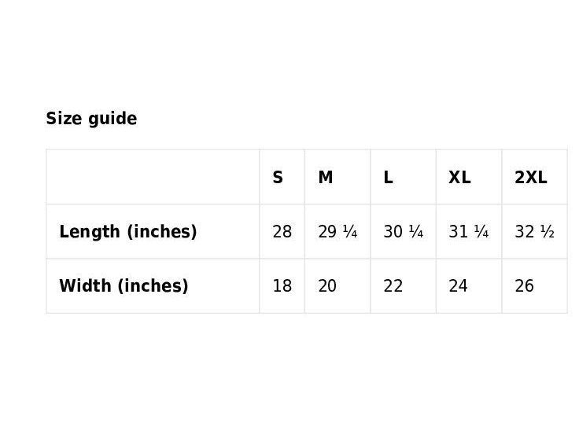Click the width value 26 for size 2XL

tap(524, 286)
